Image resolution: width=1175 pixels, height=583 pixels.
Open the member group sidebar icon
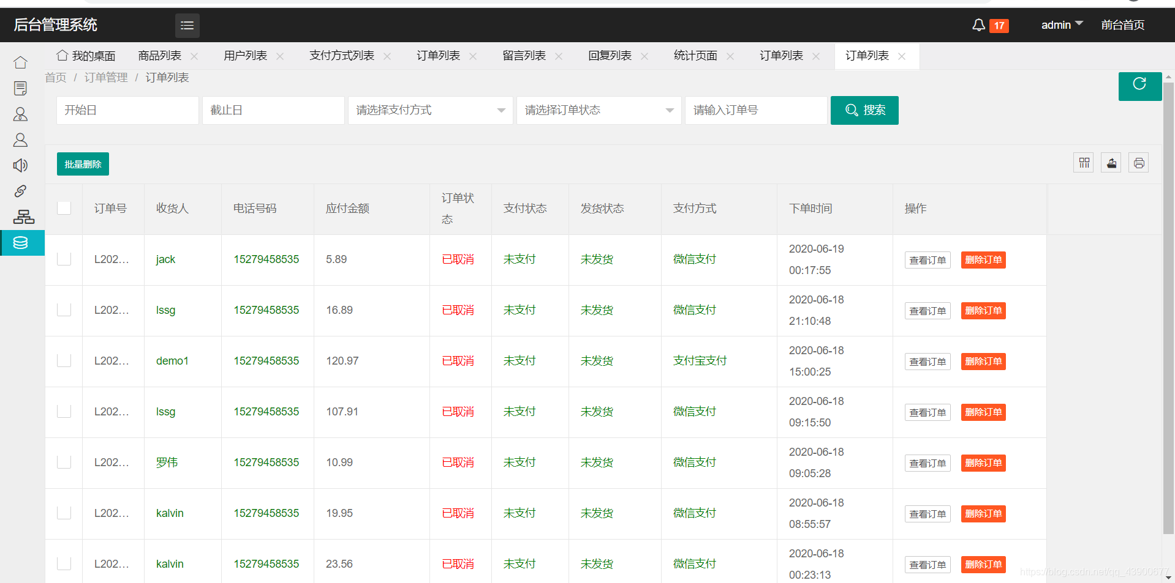[x=20, y=114]
